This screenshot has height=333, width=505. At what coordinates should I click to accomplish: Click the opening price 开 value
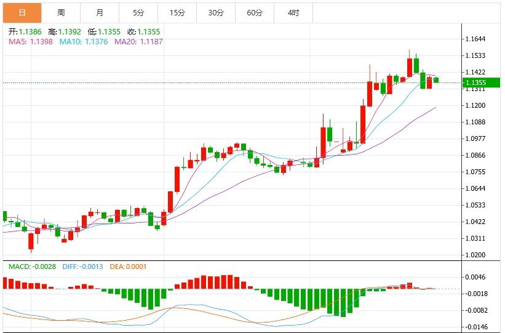point(25,31)
